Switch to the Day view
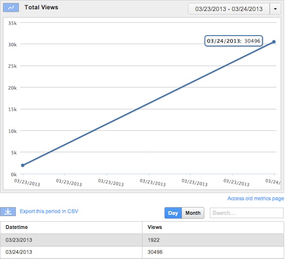Image resolution: width=285 pixels, height=259 pixels. (x=173, y=213)
